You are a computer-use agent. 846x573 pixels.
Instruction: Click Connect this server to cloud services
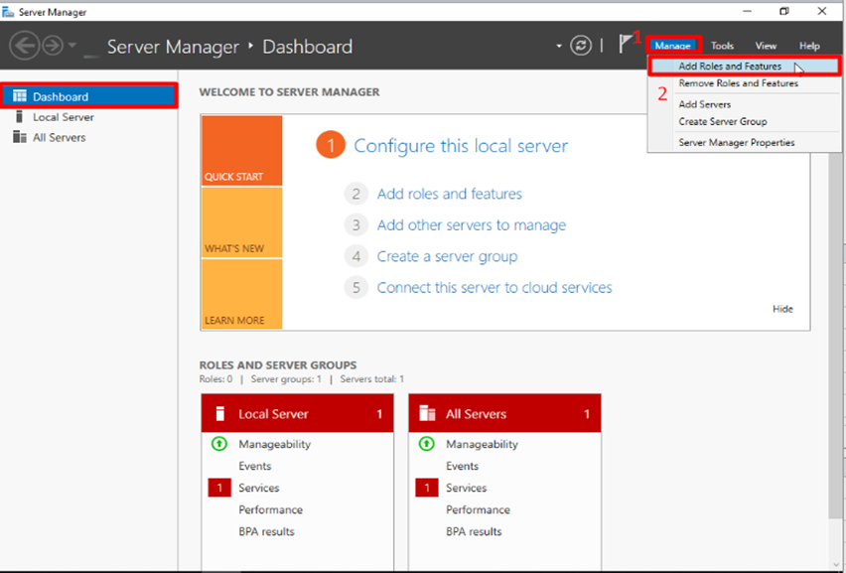tap(494, 288)
